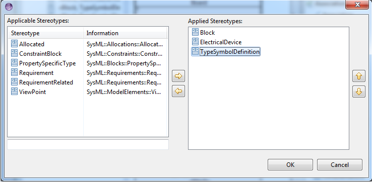Select the Requirement stereotype
372x182 pixels.
87,73
